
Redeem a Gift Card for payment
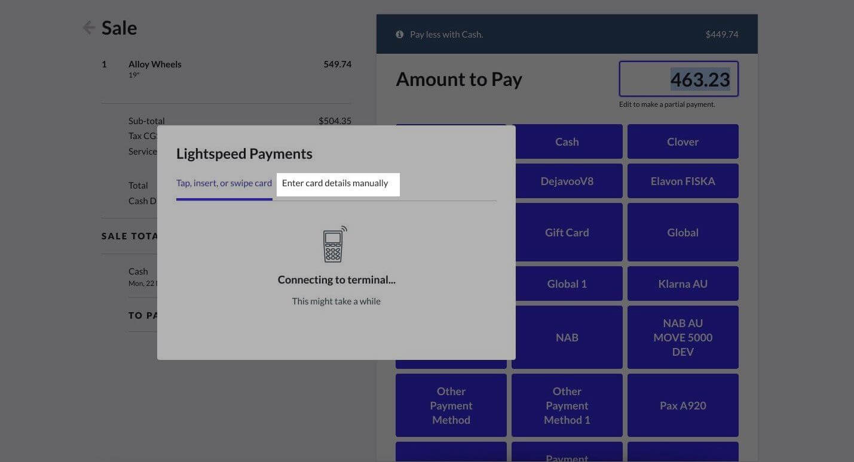pos(566,232)
